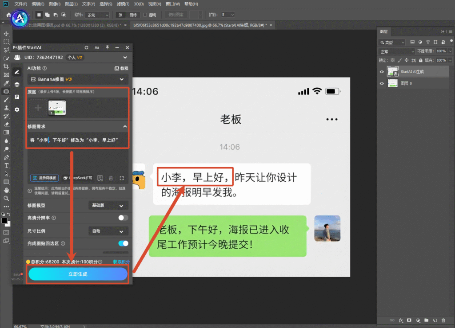Screen dimensions: 455x328
Task: Delete layer using trash icon in Layers panel
Action: tap(443, 320)
